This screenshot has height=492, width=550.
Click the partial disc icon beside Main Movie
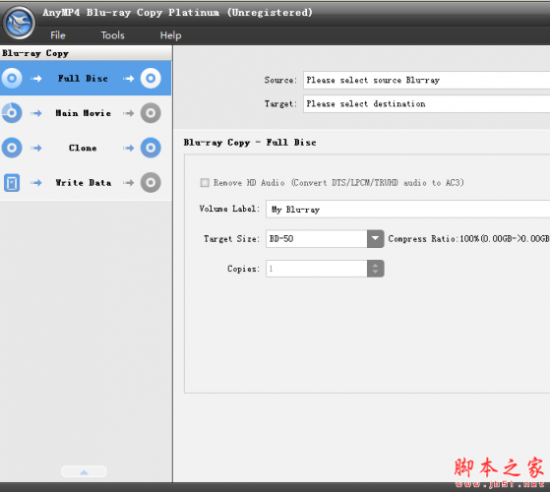pyautogui.click(x=12, y=113)
